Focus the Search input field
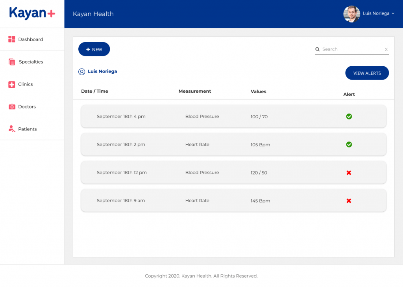This screenshot has width=403, height=287. (350, 49)
